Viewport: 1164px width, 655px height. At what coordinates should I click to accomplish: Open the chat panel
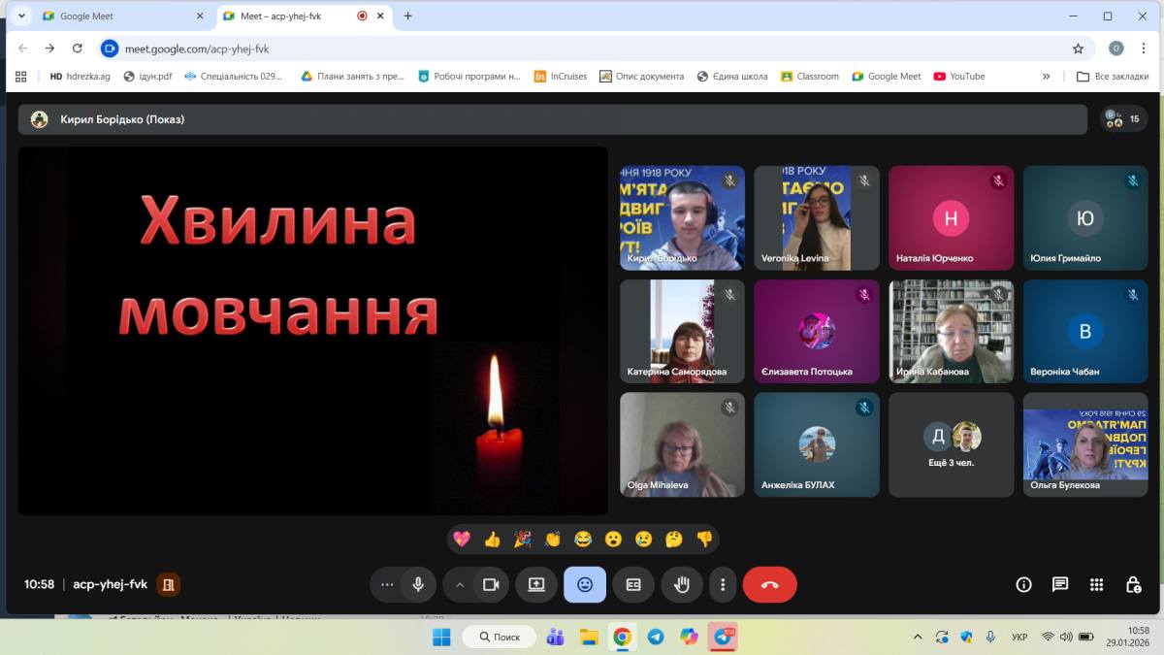click(x=1060, y=584)
